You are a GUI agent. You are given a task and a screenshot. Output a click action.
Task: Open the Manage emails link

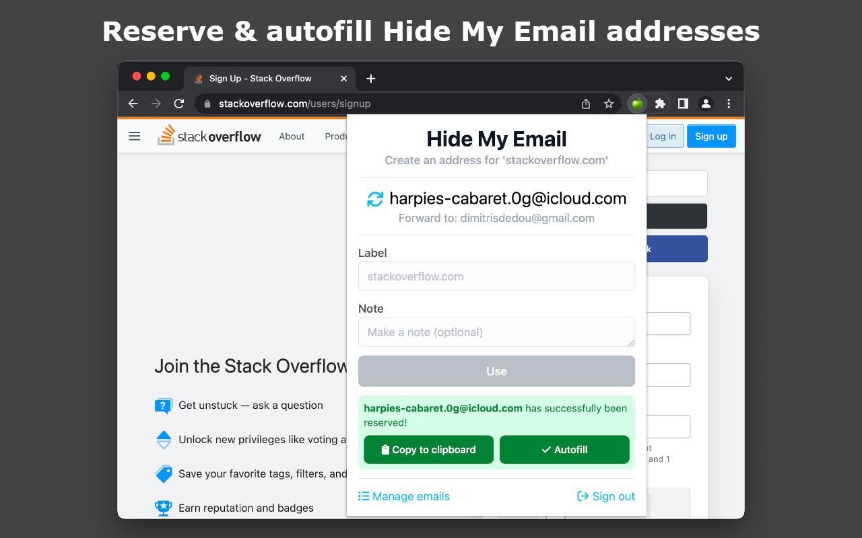click(404, 496)
